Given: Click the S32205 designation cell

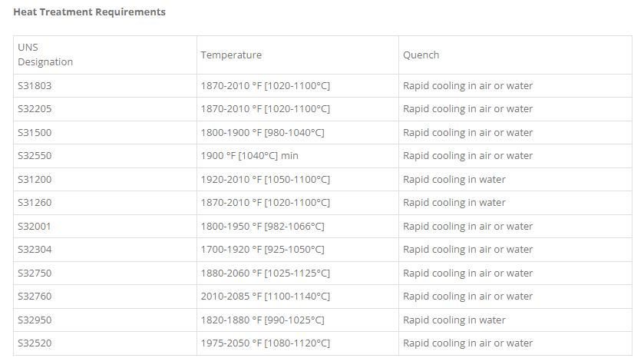Looking at the screenshot, I should 35,109.
